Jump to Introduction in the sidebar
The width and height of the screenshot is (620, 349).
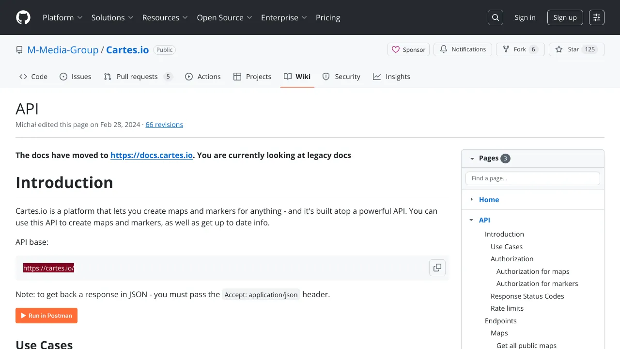(x=504, y=234)
